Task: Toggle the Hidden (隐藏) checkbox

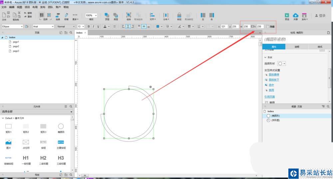Action: 268,27
